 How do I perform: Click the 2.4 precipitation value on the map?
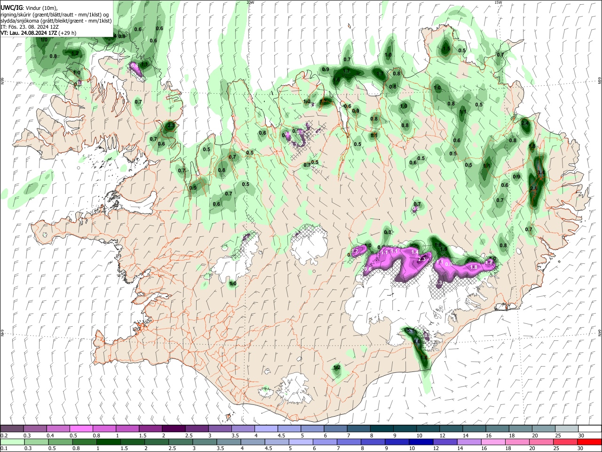click(x=525, y=123)
